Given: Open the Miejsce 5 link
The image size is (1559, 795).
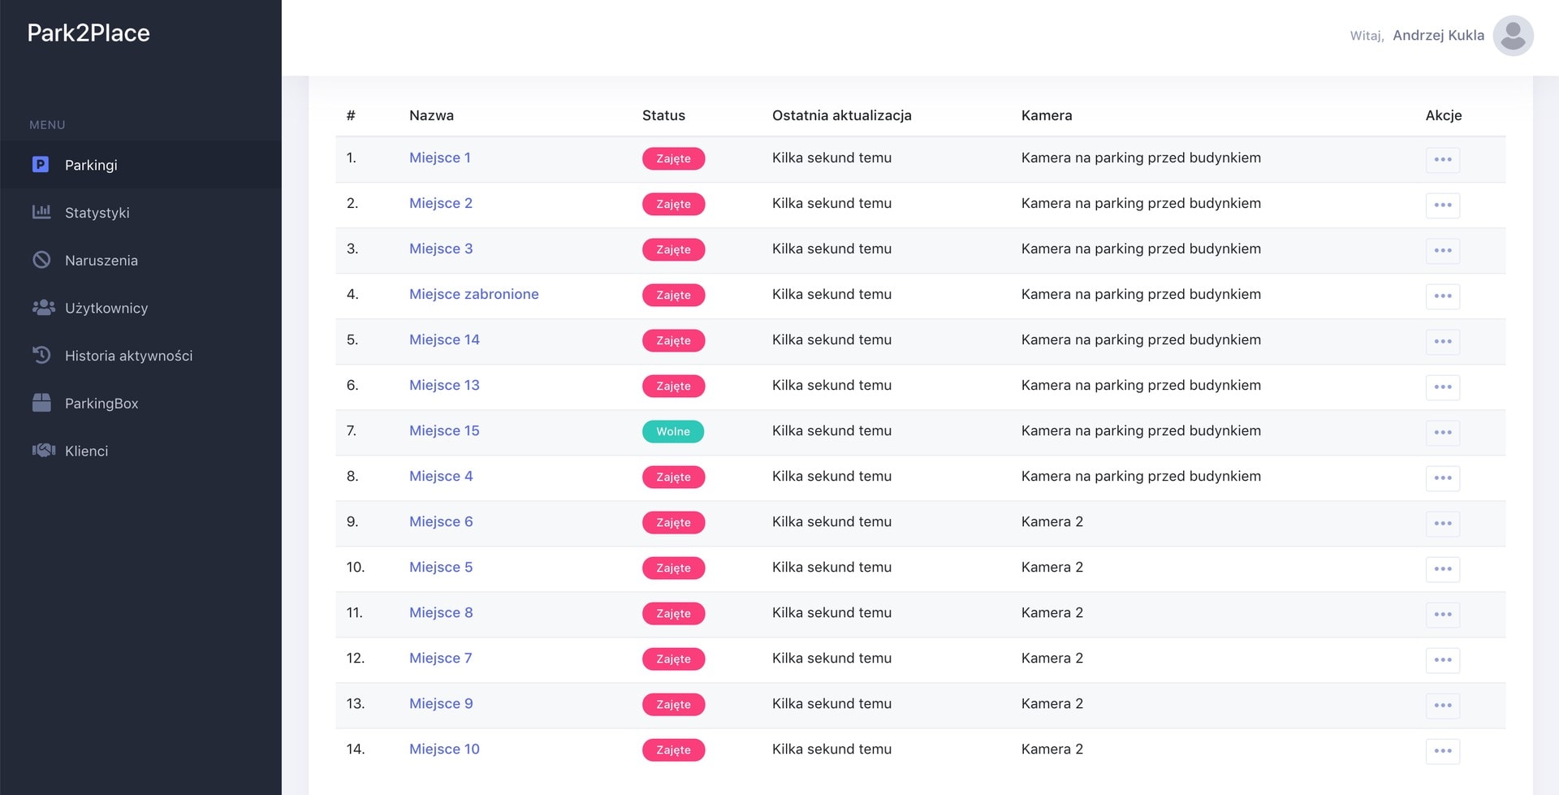Looking at the screenshot, I should [x=441, y=567].
